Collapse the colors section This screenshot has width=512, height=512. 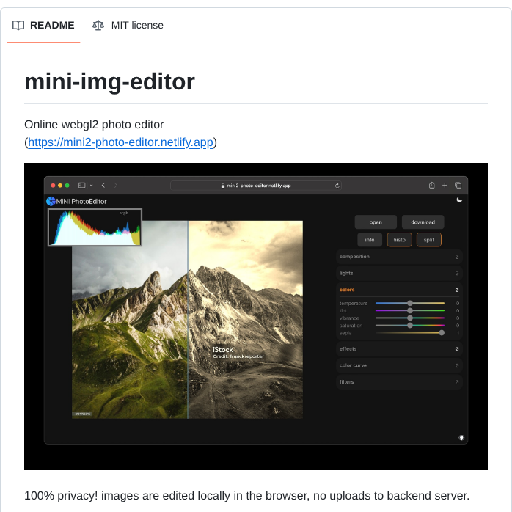(x=399, y=290)
